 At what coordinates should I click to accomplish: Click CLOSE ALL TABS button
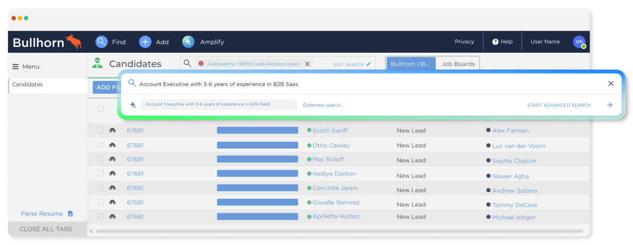(48, 229)
